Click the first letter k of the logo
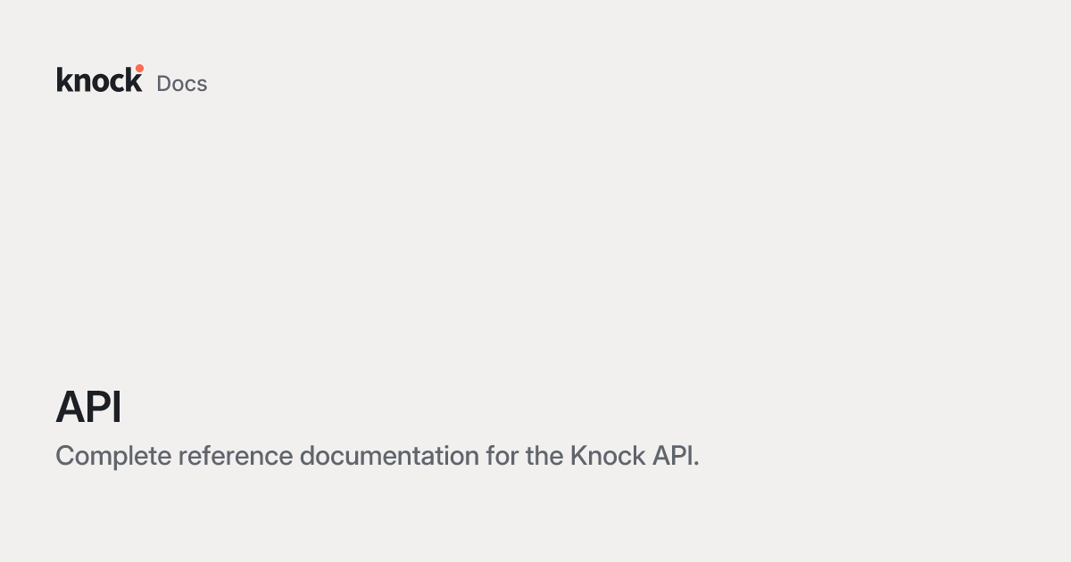 [65, 79]
